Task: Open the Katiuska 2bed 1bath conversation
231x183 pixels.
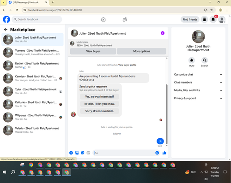Action: point(32,104)
